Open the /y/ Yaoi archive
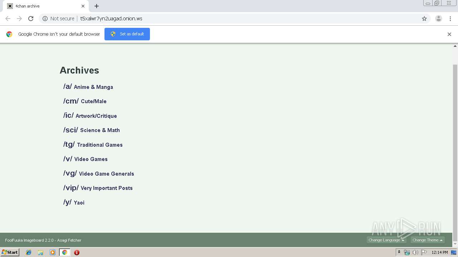 coord(74,202)
